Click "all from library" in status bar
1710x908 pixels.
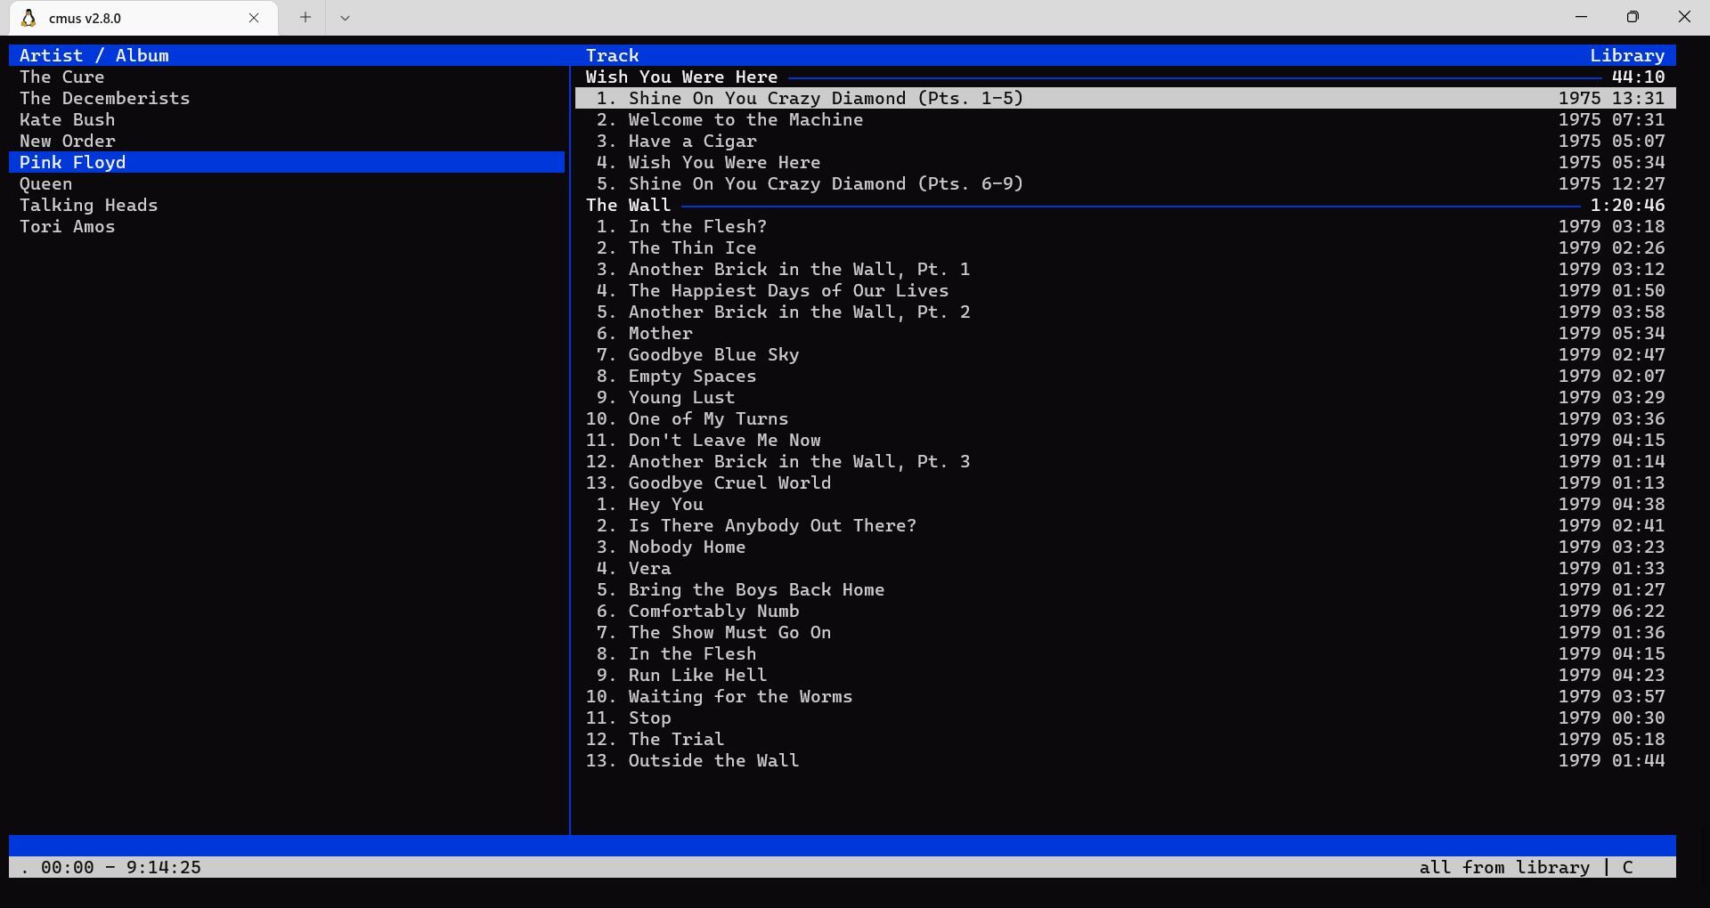tap(1504, 867)
